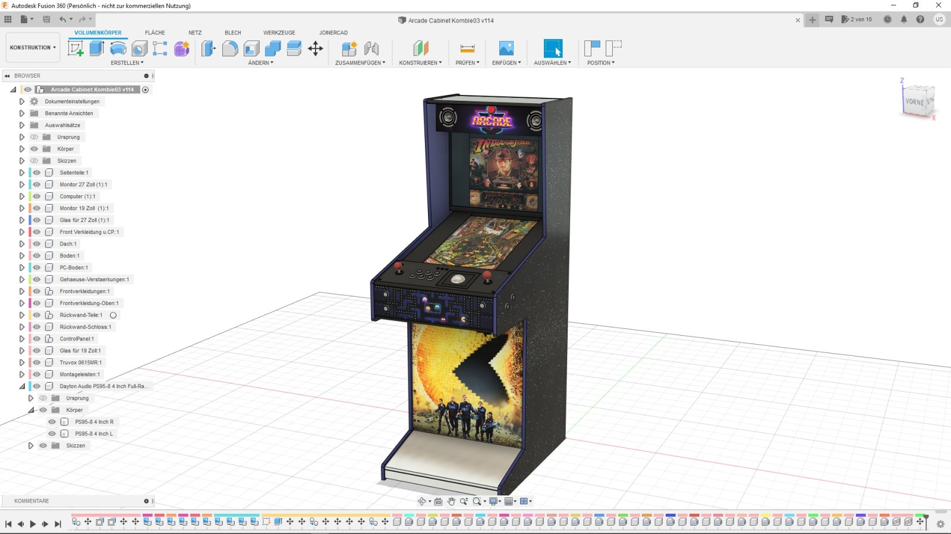Click the Save icon
951x534 pixels.
click(x=46, y=20)
